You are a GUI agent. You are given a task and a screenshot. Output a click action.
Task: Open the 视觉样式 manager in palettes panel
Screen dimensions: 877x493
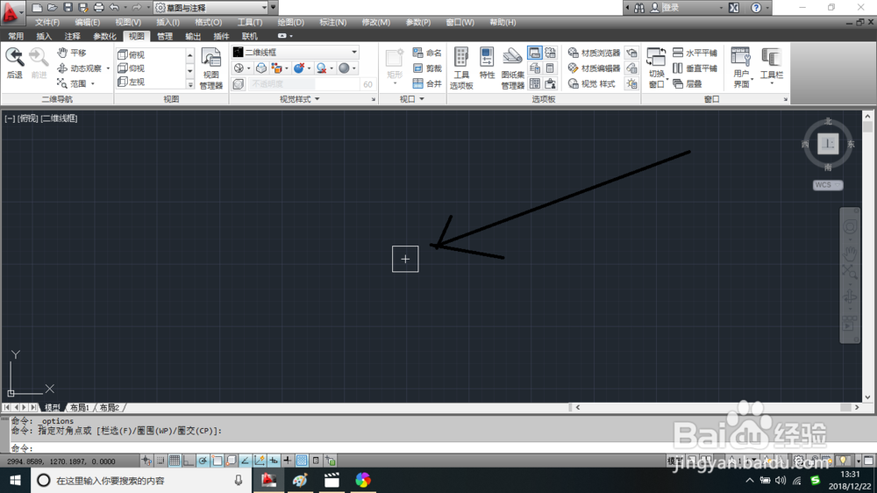592,83
